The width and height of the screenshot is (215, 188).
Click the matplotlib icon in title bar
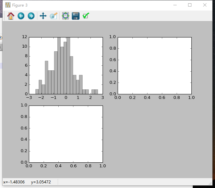[8, 5]
